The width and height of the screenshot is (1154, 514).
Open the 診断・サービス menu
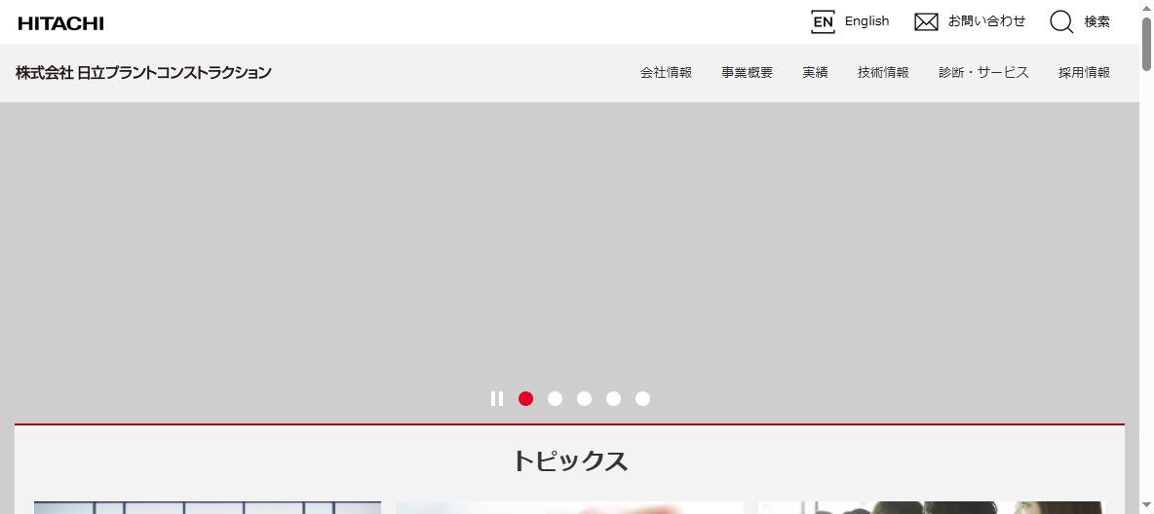pyautogui.click(x=984, y=73)
